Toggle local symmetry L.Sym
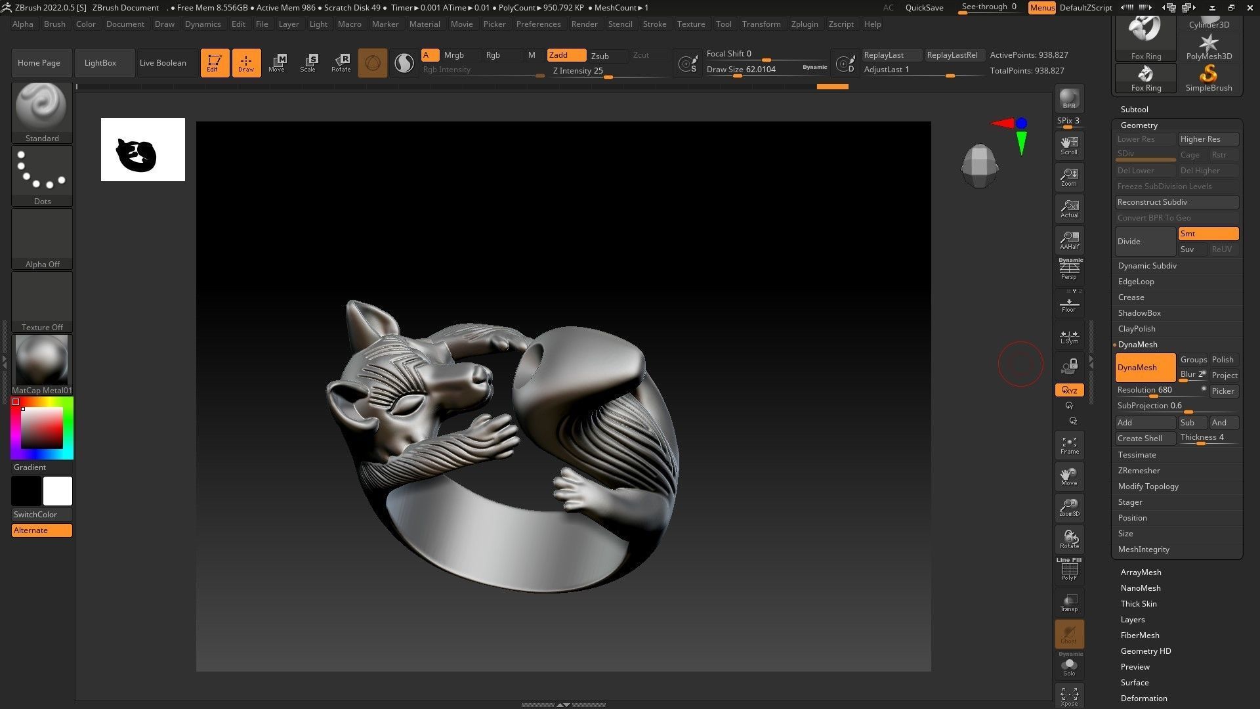 1069,336
